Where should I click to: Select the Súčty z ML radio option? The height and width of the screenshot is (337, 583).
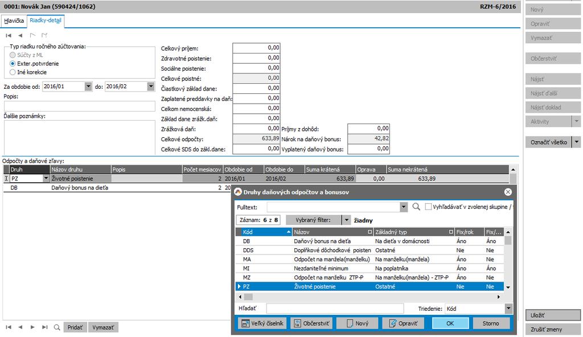[13, 55]
